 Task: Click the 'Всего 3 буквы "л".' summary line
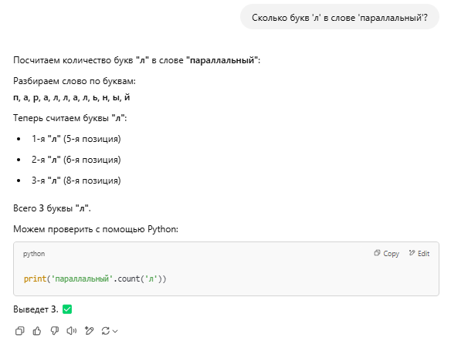coord(52,208)
